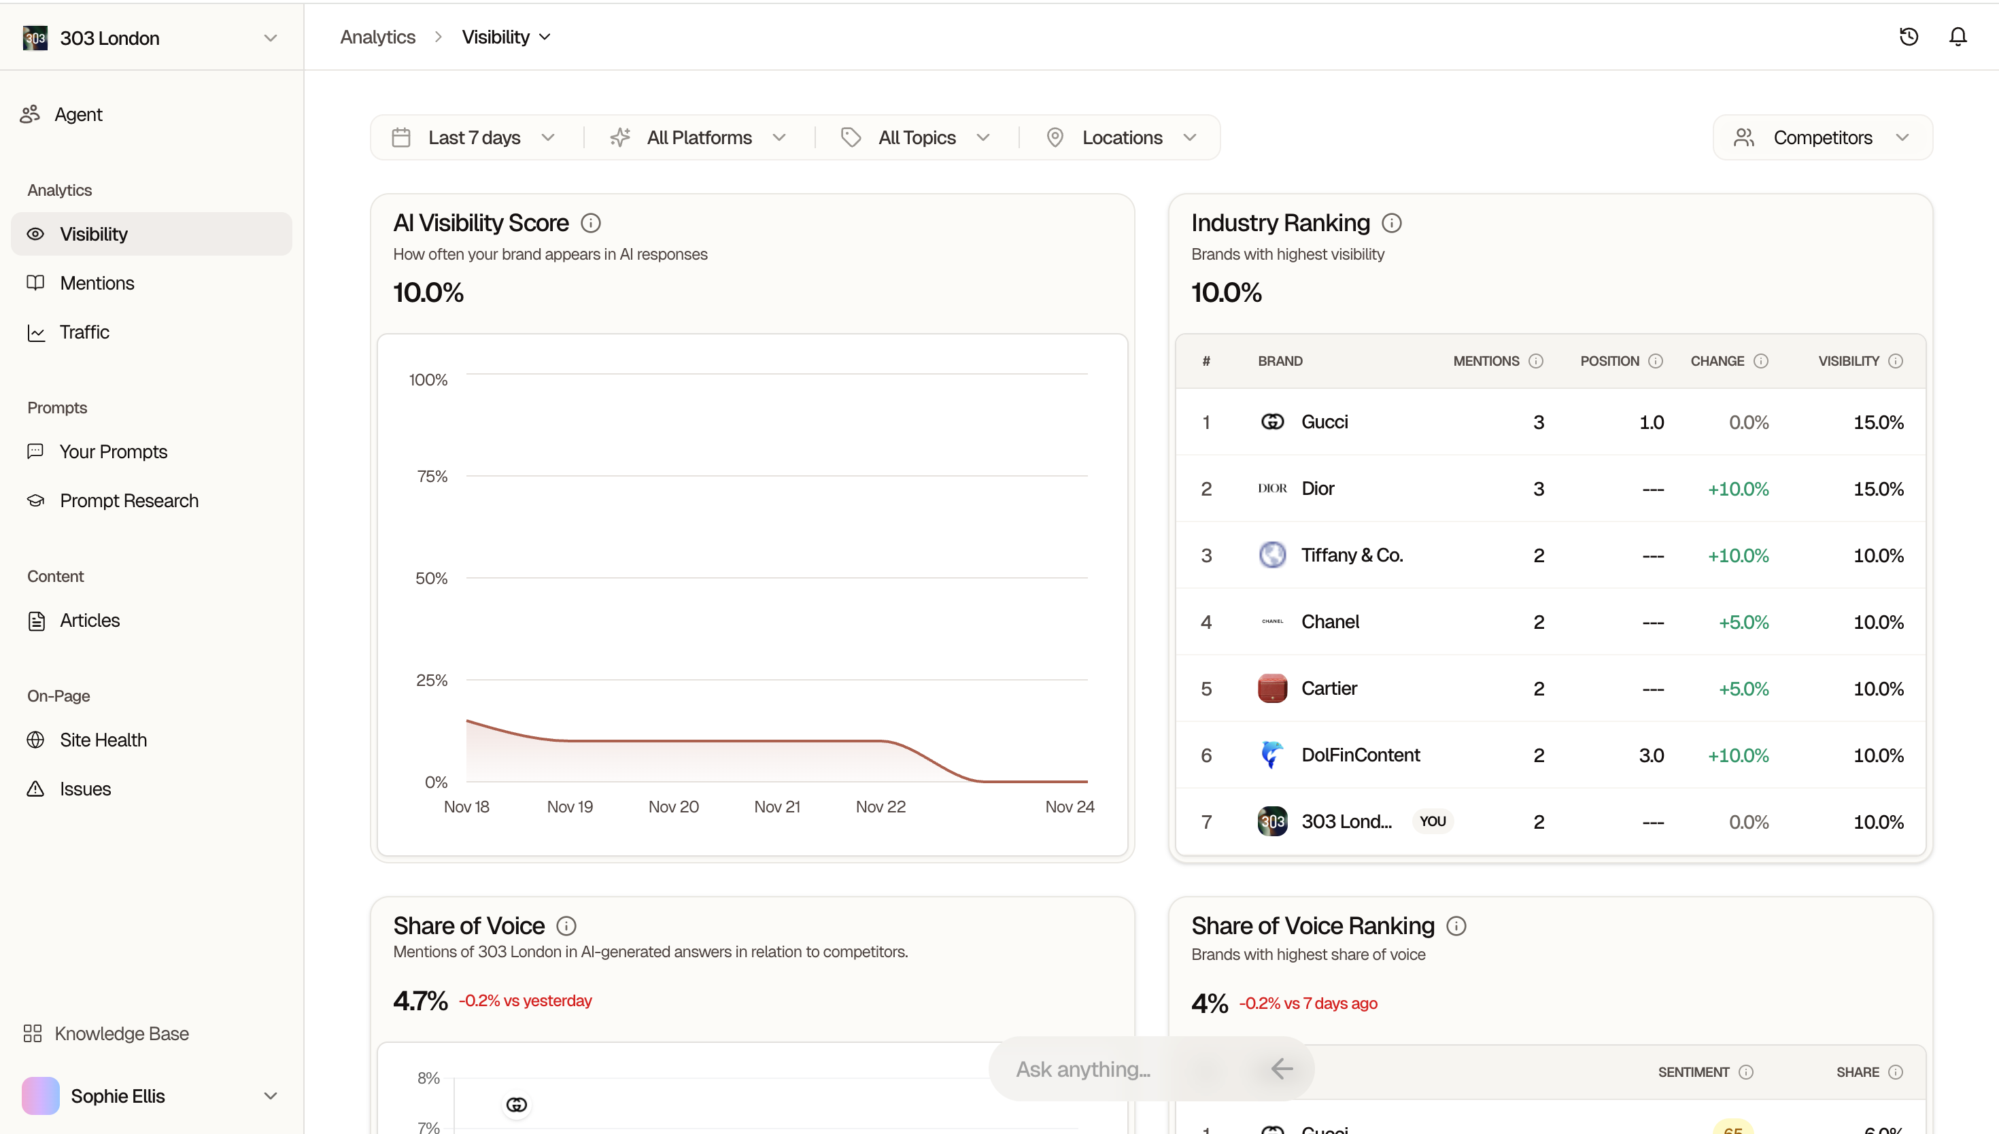Click Industry Ranking info icon

coord(1392,224)
